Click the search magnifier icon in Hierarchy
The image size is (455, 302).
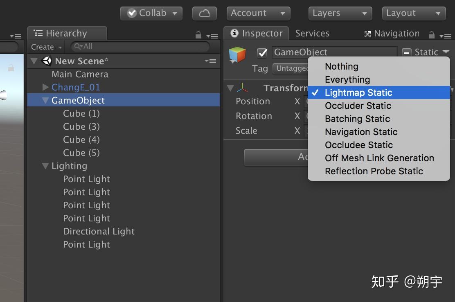pos(78,46)
